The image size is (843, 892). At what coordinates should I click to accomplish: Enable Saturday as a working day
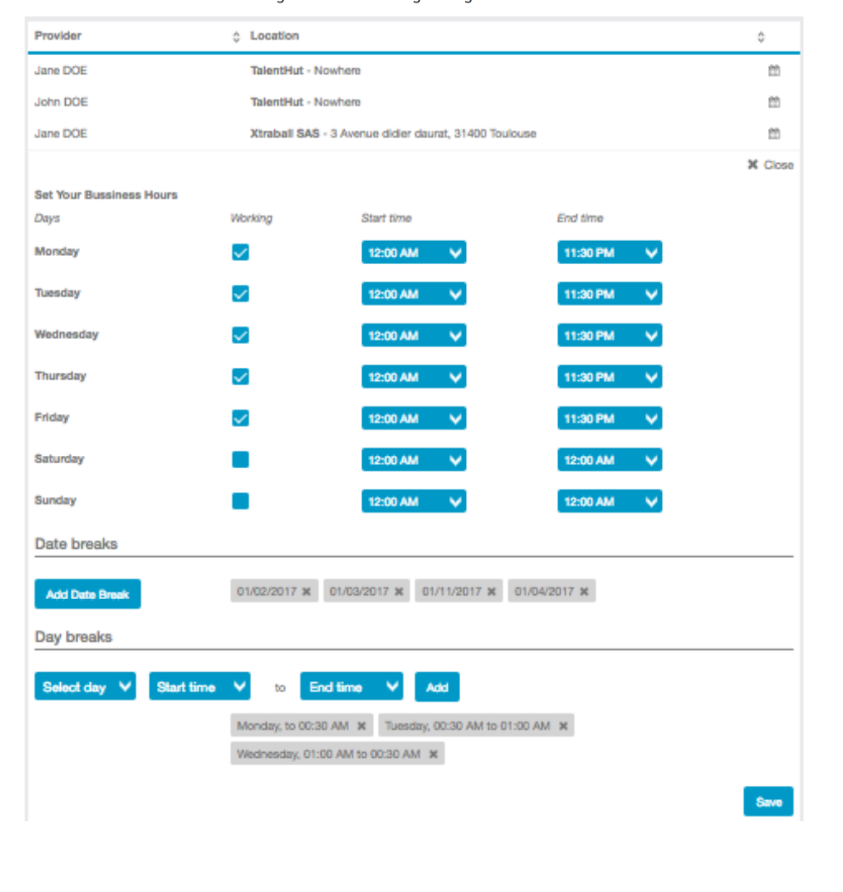240,459
